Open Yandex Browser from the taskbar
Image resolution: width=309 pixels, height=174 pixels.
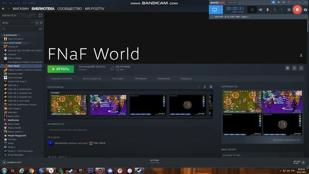(51, 171)
